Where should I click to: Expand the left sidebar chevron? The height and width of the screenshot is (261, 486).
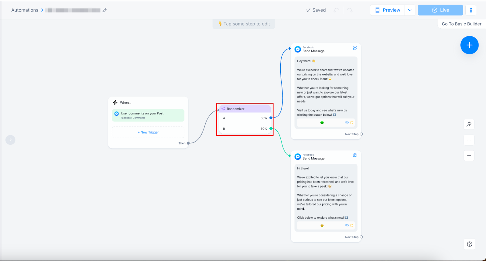[x=10, y=140]
